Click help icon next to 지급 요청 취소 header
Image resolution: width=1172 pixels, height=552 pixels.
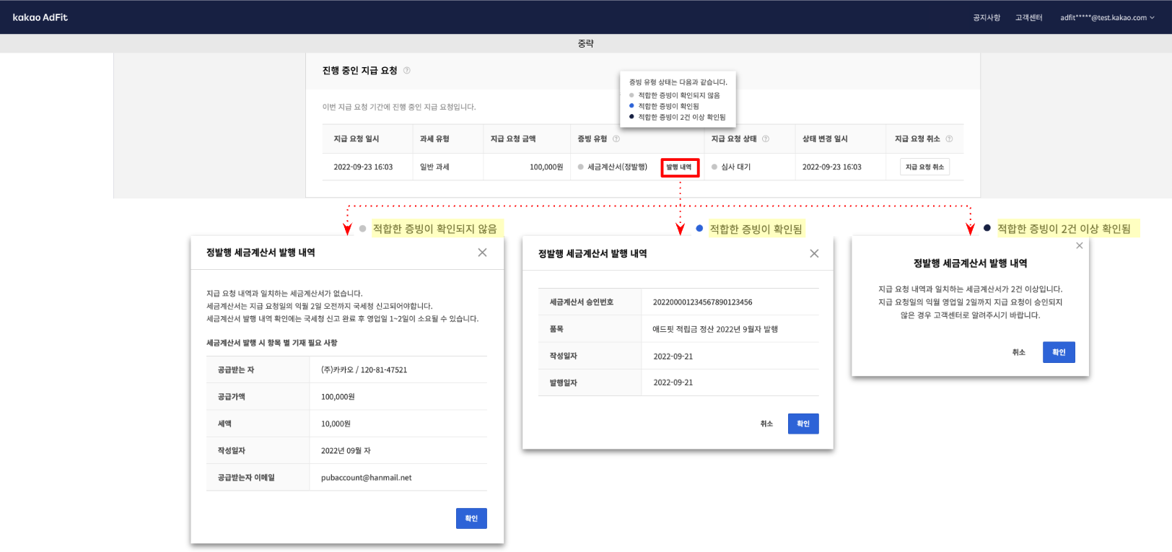949,139
